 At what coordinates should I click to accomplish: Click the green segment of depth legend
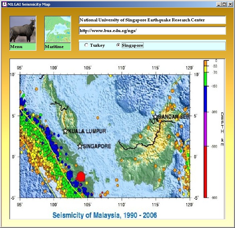[x=206, y=79]
